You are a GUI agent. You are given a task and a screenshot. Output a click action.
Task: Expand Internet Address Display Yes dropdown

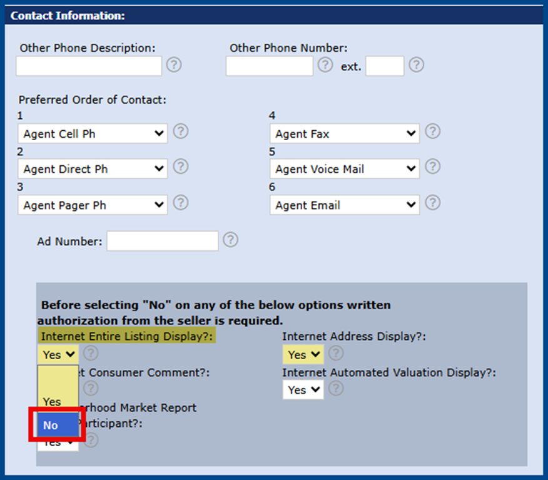coord(303,354)
